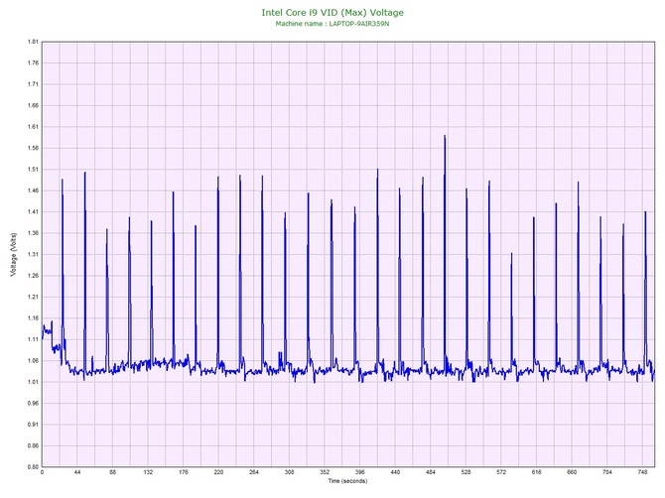Click the 132 time axis tick label
This screenshot has width=665, height=498.
[x=148, y=472]
